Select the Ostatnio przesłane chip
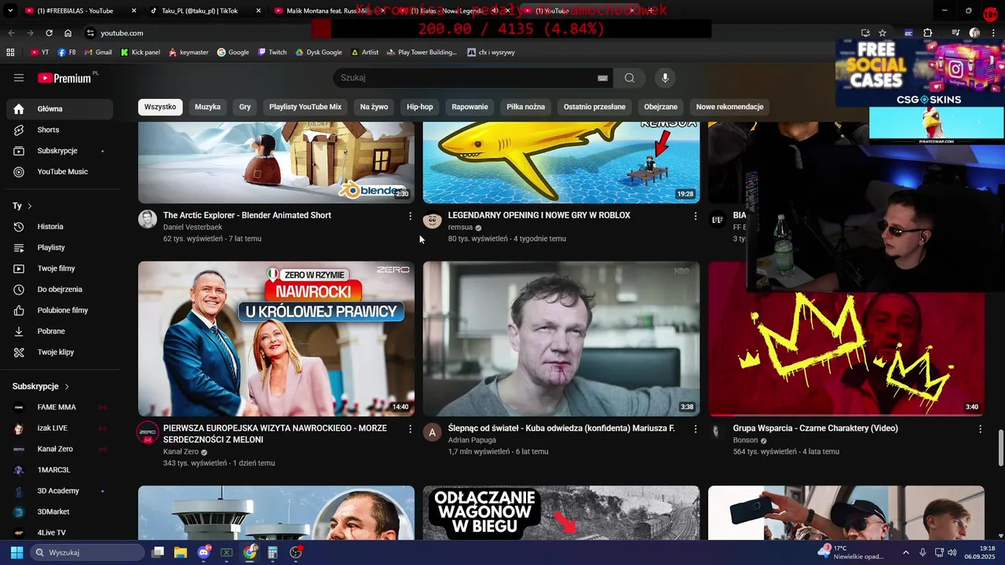Viewport: 1005px width, 565px height. point(594,107)
